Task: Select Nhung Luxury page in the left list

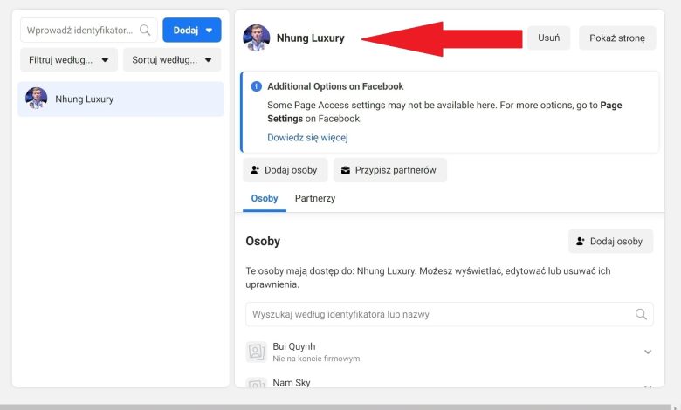Action: click(120, 99)
